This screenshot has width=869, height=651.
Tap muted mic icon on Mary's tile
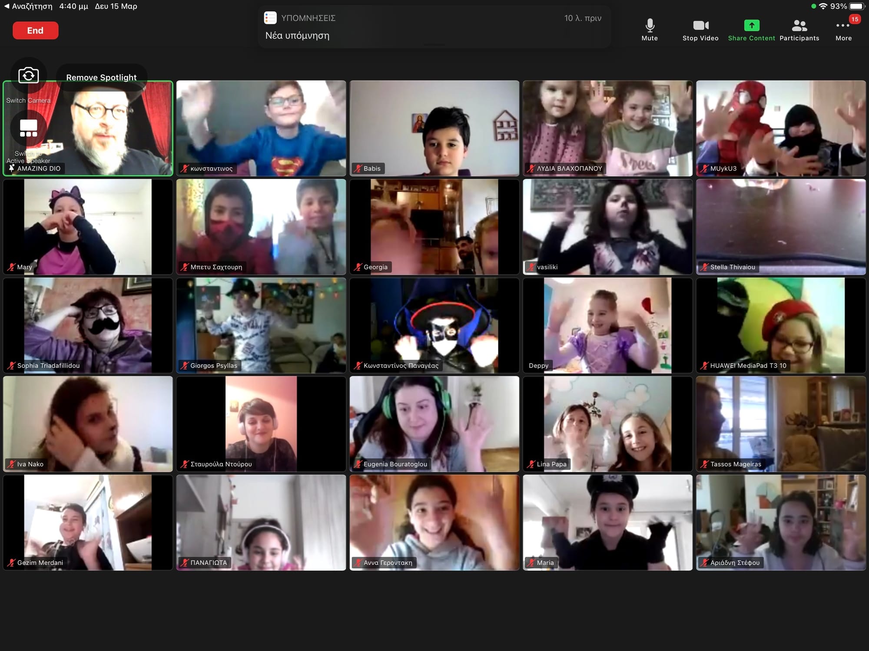(x=11, y=267)
